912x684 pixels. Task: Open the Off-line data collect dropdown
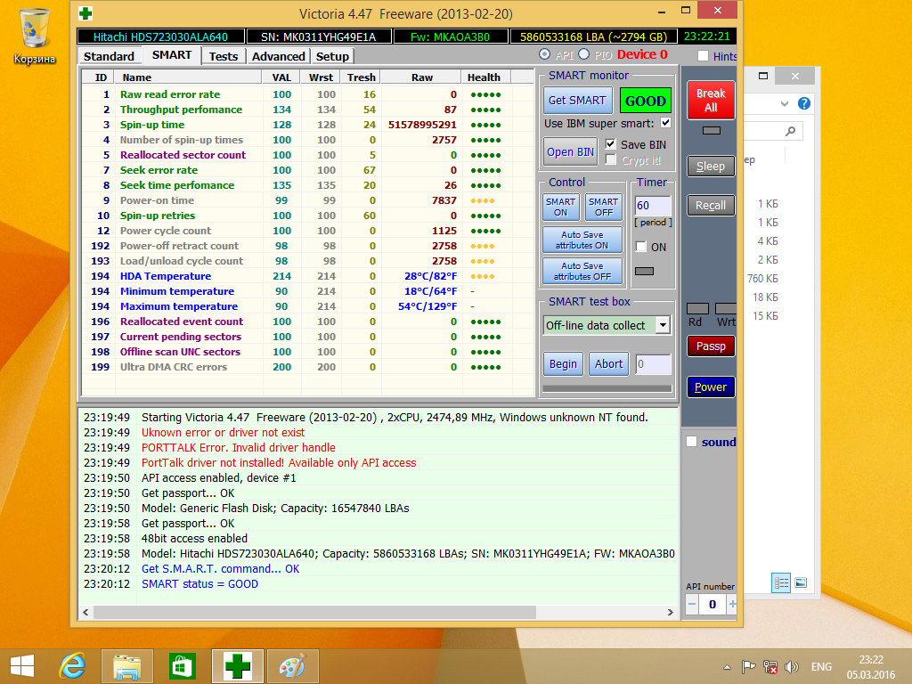pos(663,325)
